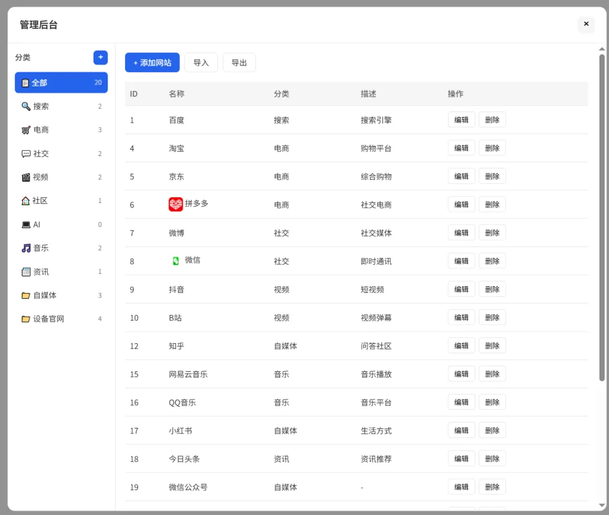609x515 pixels.
Task: Open the 电商 category label
Action: (x=41, y=130)
